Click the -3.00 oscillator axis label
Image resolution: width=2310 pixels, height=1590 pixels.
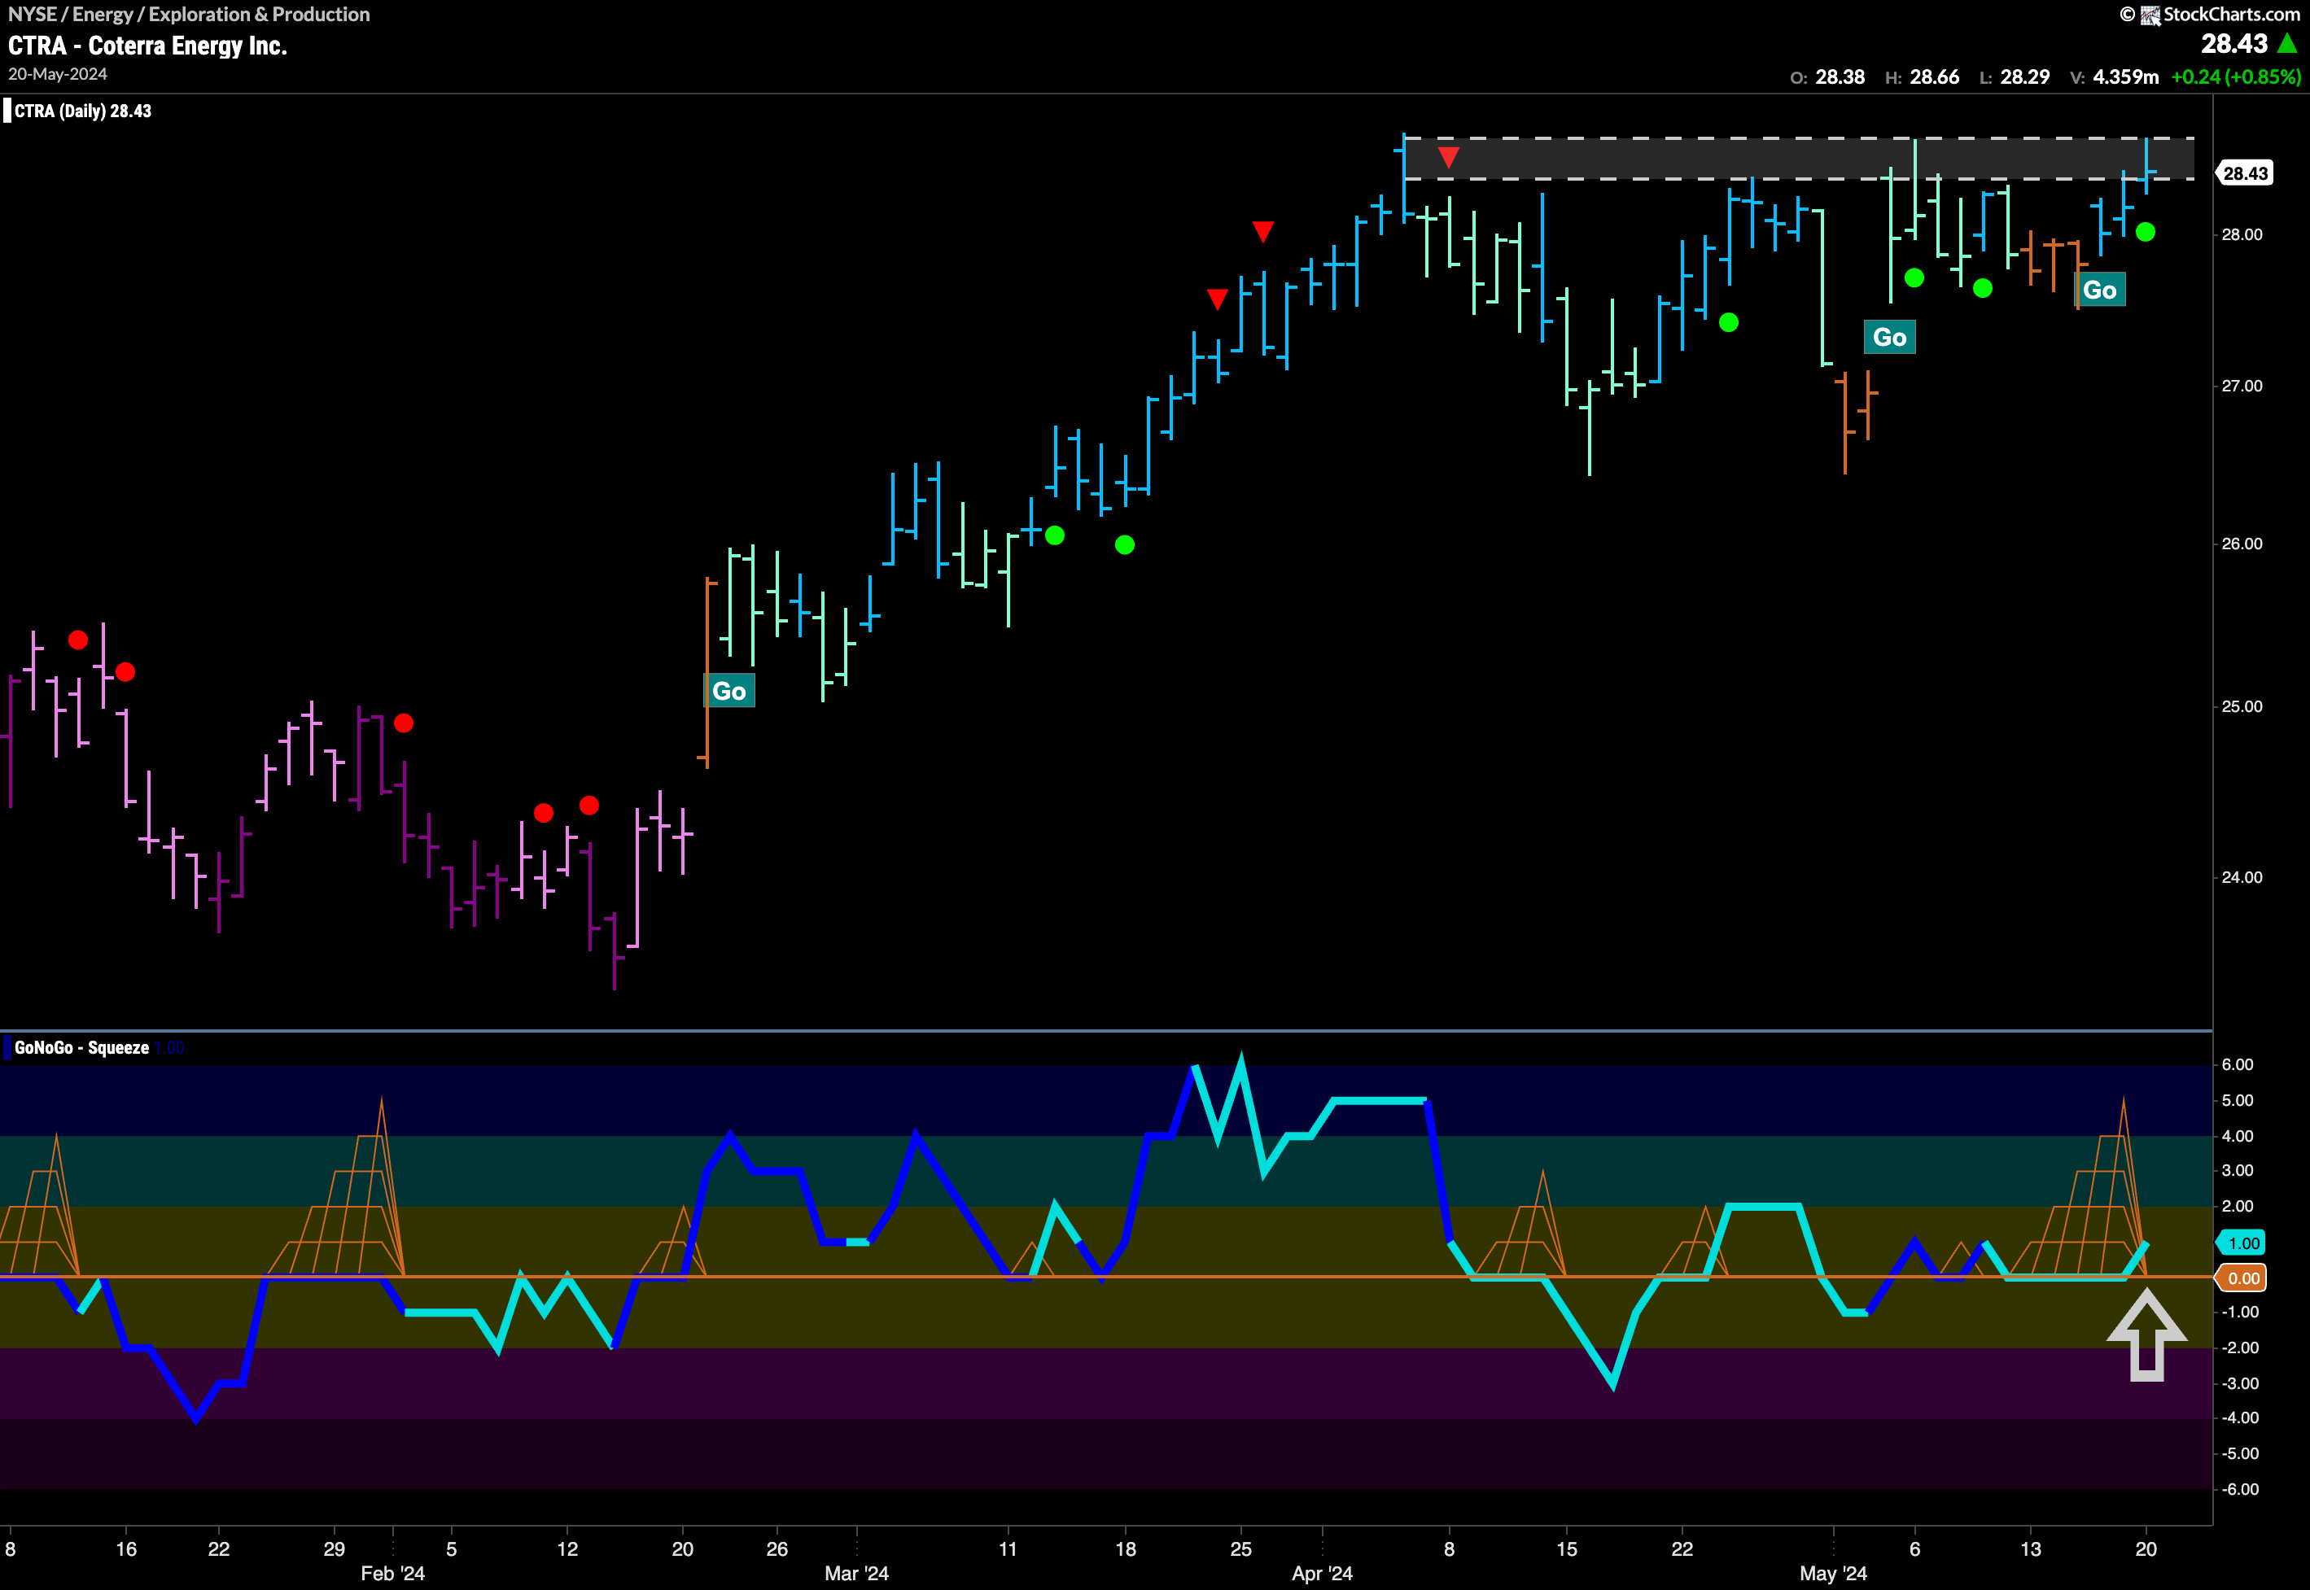(x=2239, y=1384)
